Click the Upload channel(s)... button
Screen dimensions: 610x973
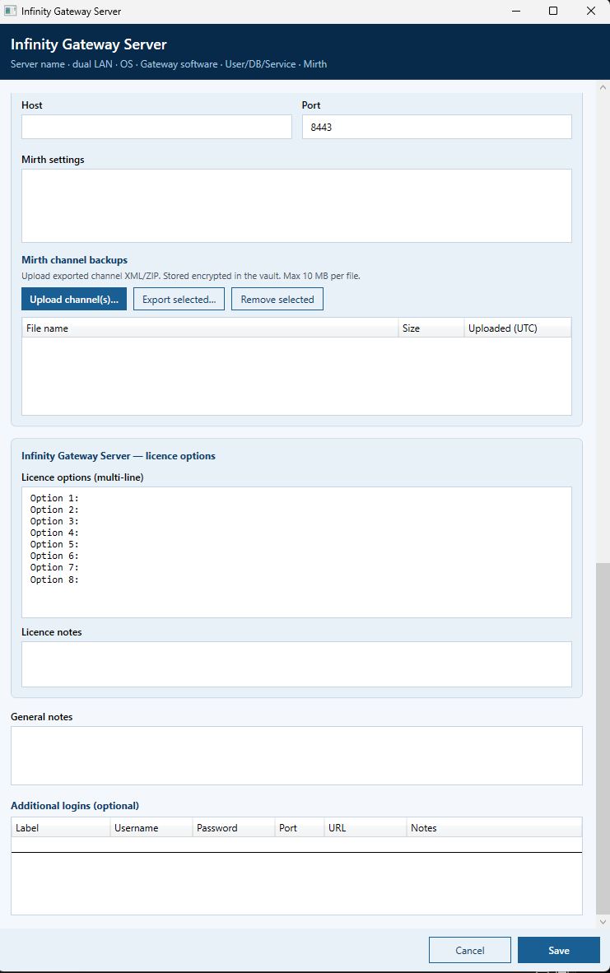(x=74, y=299)
